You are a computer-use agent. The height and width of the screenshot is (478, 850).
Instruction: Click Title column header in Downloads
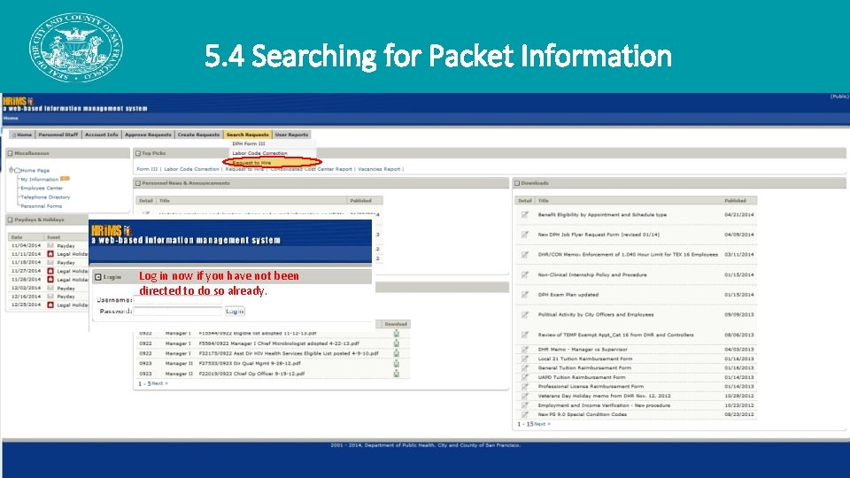(x=543, y=201)
